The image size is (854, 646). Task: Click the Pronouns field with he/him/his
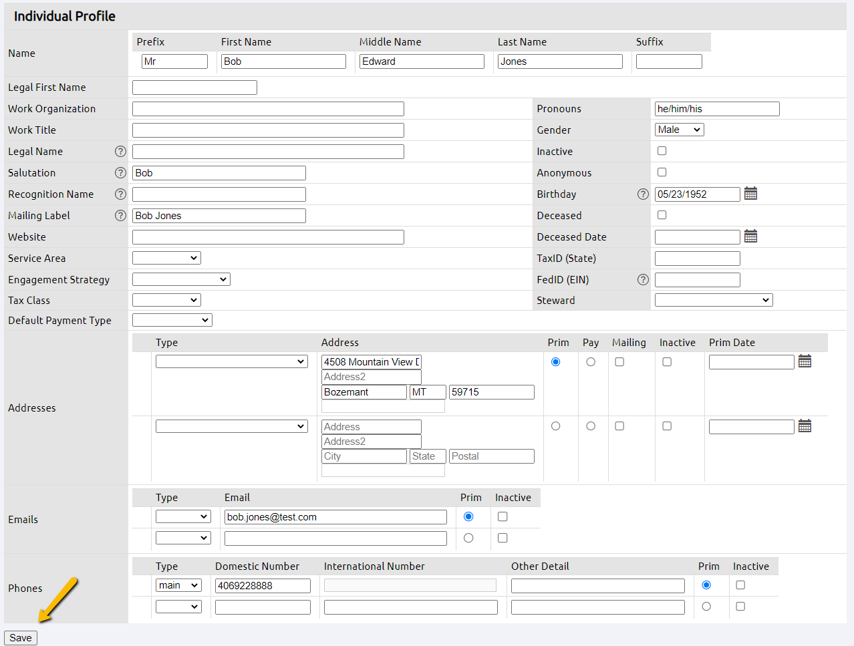[x=717, y=109]
